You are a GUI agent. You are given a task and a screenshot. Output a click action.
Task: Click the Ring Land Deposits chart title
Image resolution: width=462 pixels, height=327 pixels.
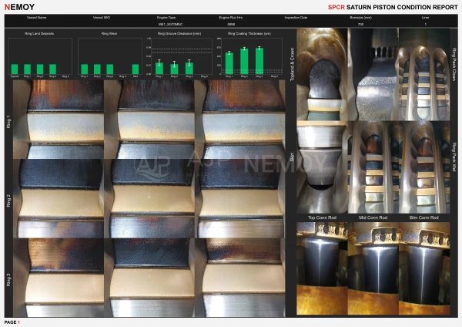pyautogui.click(x=39, y=34)
